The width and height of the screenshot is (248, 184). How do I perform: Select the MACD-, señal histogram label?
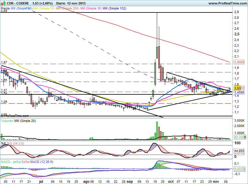pos(11,162)
